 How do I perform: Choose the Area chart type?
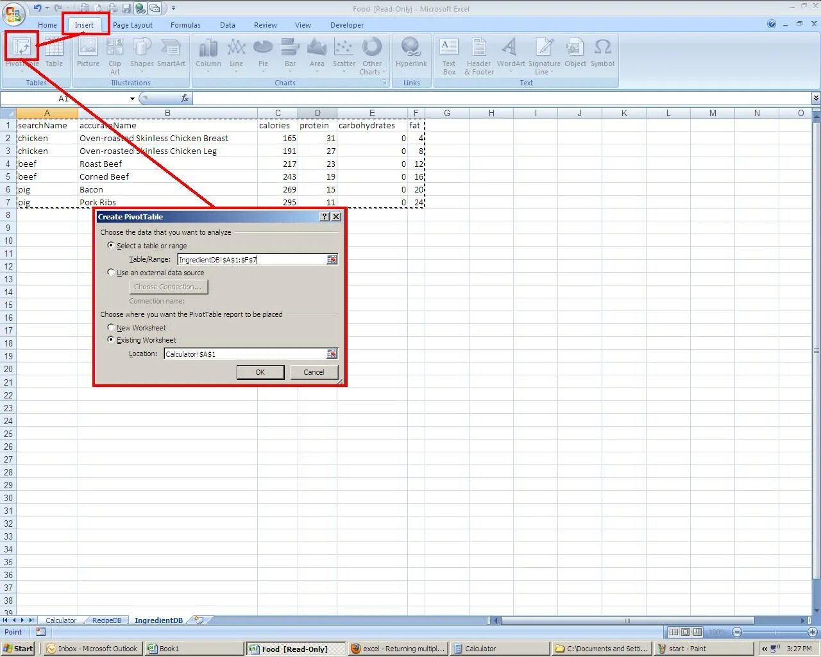tap(317, 52)
